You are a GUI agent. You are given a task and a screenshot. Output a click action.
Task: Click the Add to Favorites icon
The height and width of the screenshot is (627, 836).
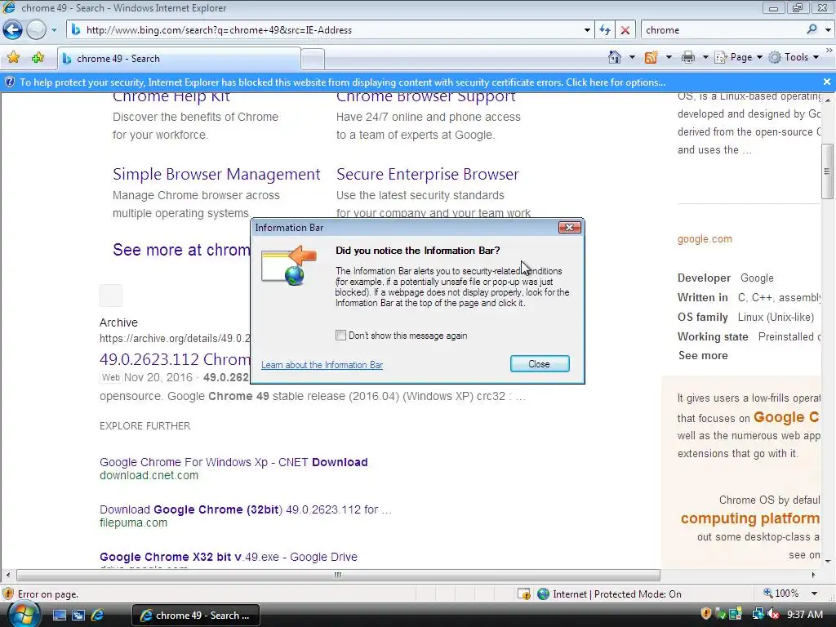coord(38,58)
